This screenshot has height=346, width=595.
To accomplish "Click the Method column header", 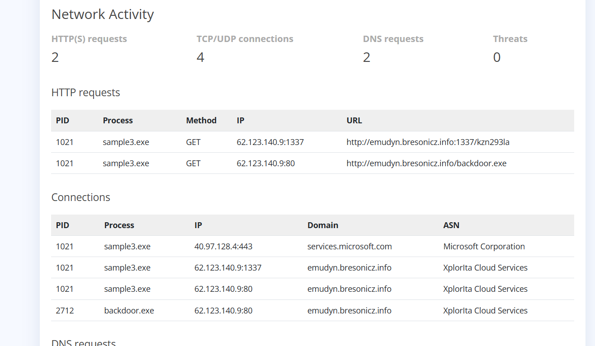I will pos(201,121).
